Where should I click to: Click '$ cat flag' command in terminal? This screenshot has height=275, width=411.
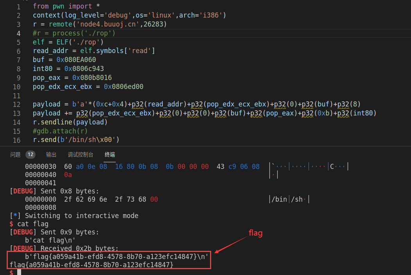coord(29,224)
